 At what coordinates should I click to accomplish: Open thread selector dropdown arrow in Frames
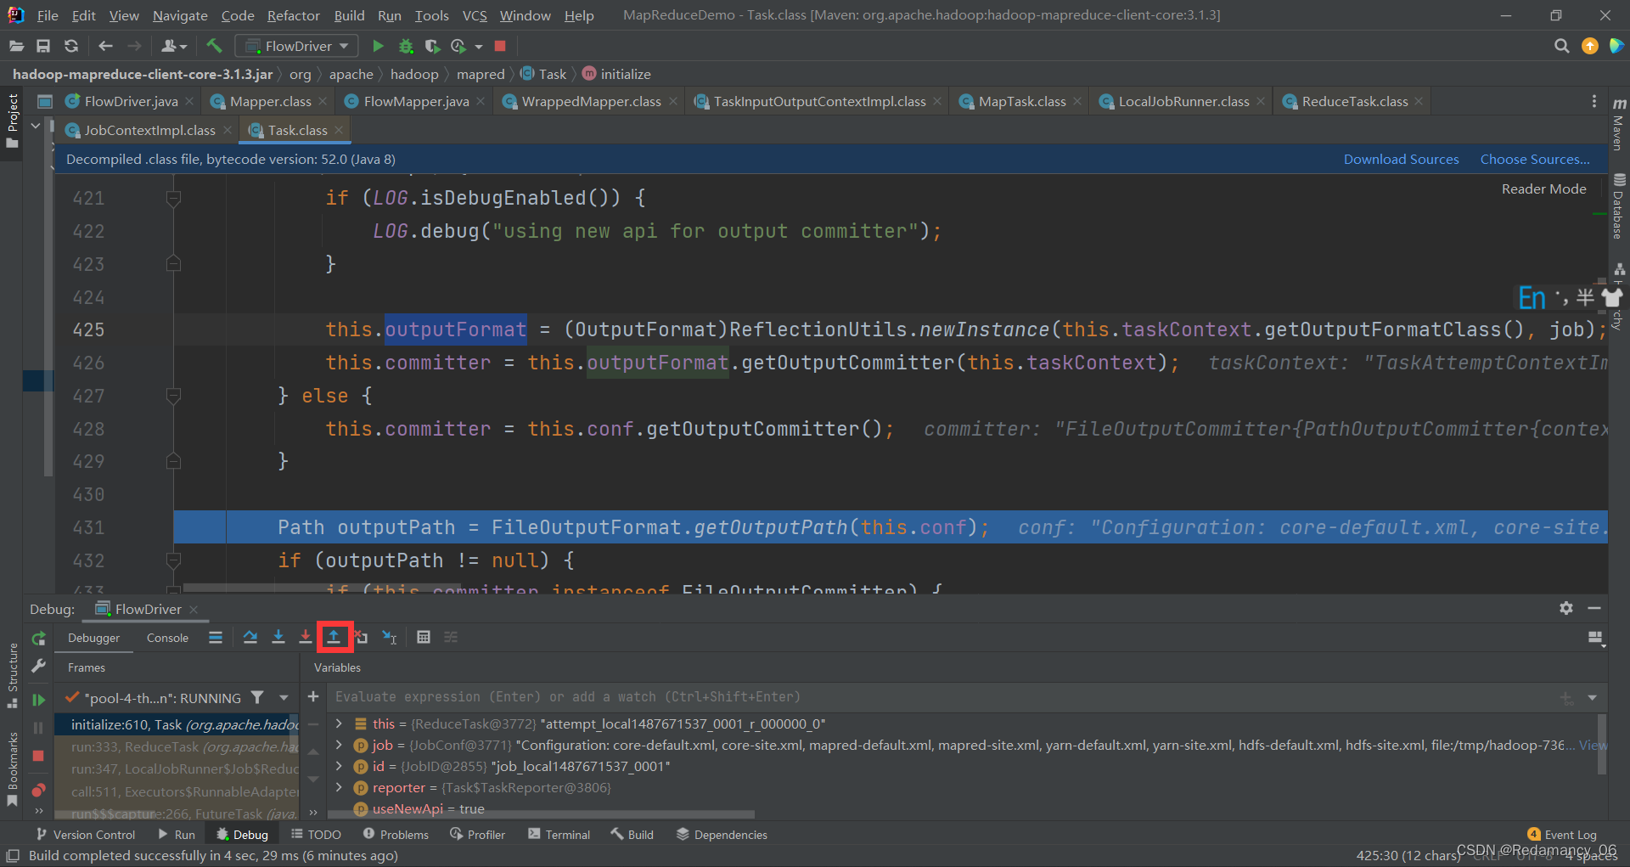point(284,697)
